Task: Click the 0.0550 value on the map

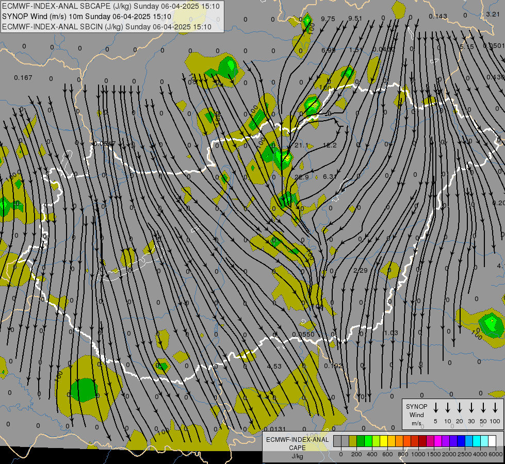Action: coord(303,334)
